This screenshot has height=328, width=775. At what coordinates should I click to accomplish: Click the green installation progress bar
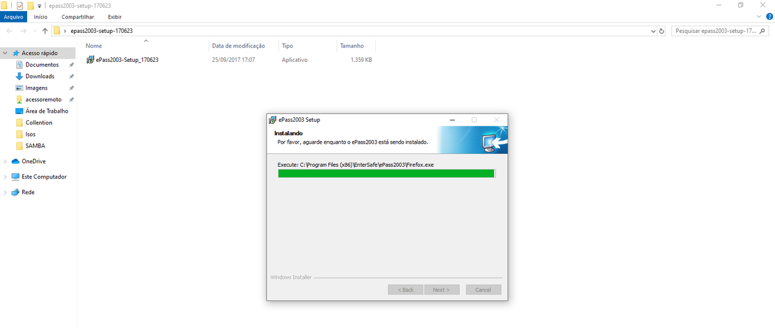click(x=386, y=173)
